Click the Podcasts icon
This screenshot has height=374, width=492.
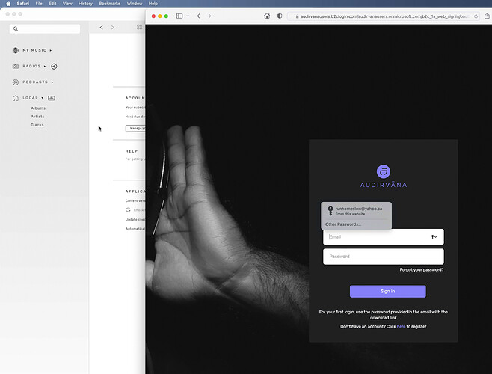click(x=16, y=82)
